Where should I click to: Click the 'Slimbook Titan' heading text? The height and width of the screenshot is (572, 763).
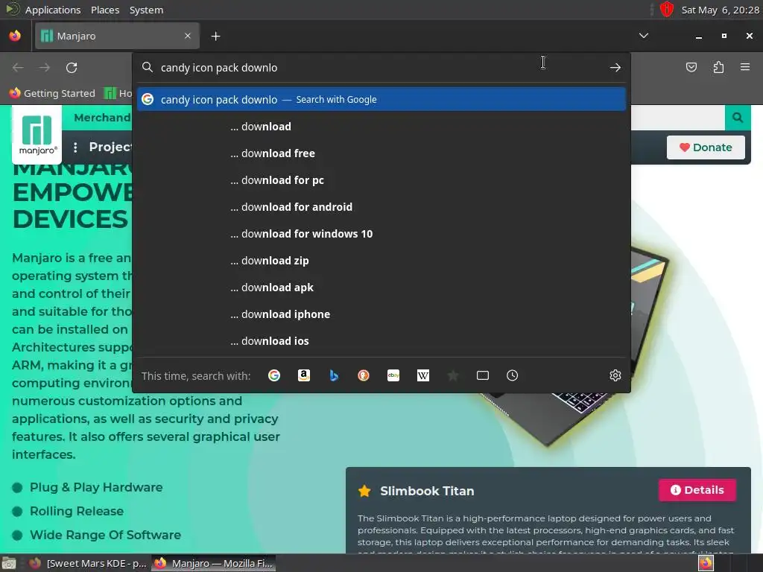[427, 491]
